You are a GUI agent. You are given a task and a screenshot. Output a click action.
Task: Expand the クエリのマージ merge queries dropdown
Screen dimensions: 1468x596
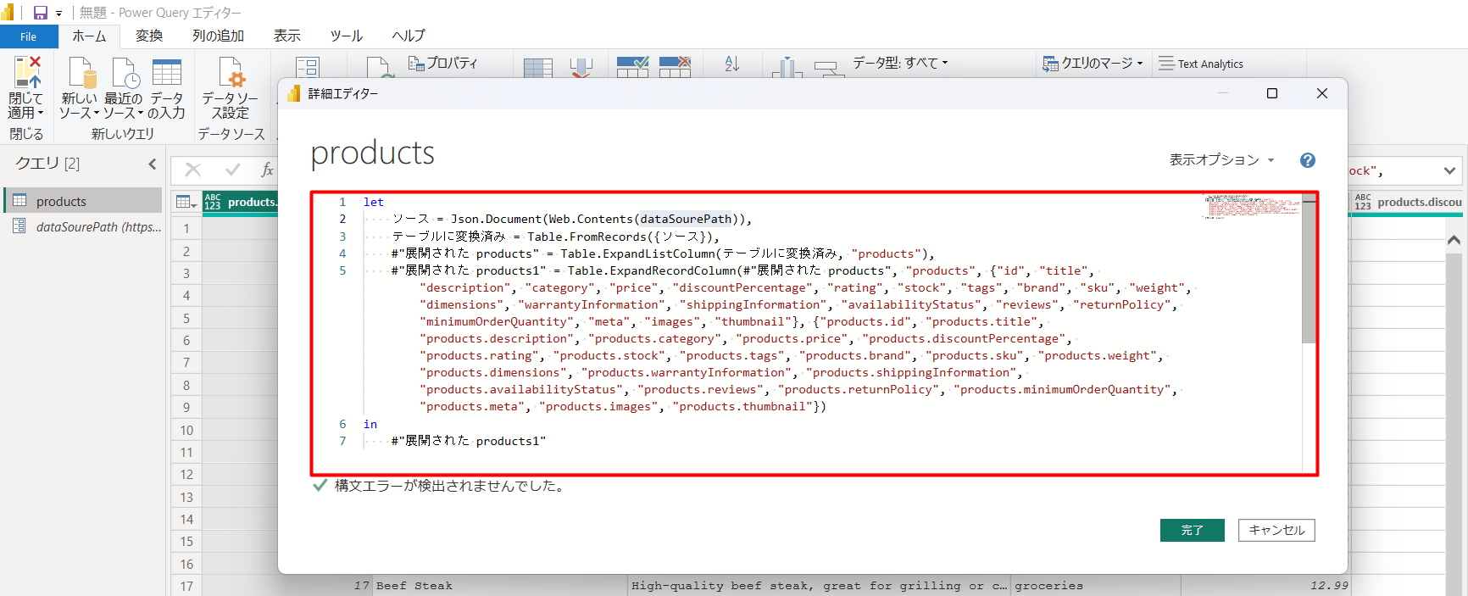point(1093,64)
